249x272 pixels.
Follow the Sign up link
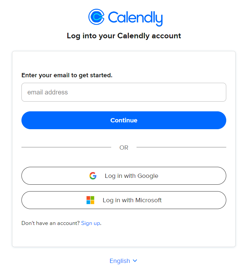tap(91, 223)
